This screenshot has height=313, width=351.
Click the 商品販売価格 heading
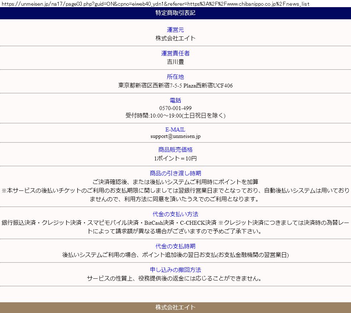(x=175, y=150)
